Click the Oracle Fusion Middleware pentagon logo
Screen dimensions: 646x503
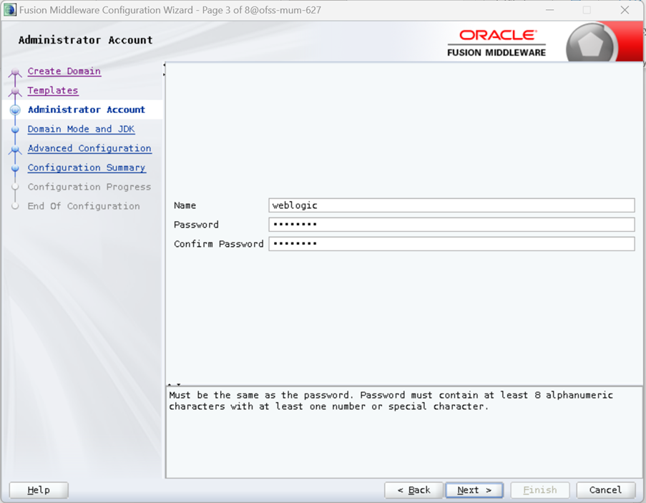592,44
